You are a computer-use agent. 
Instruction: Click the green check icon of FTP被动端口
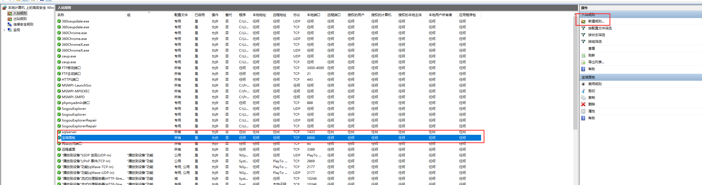(59, 68)
